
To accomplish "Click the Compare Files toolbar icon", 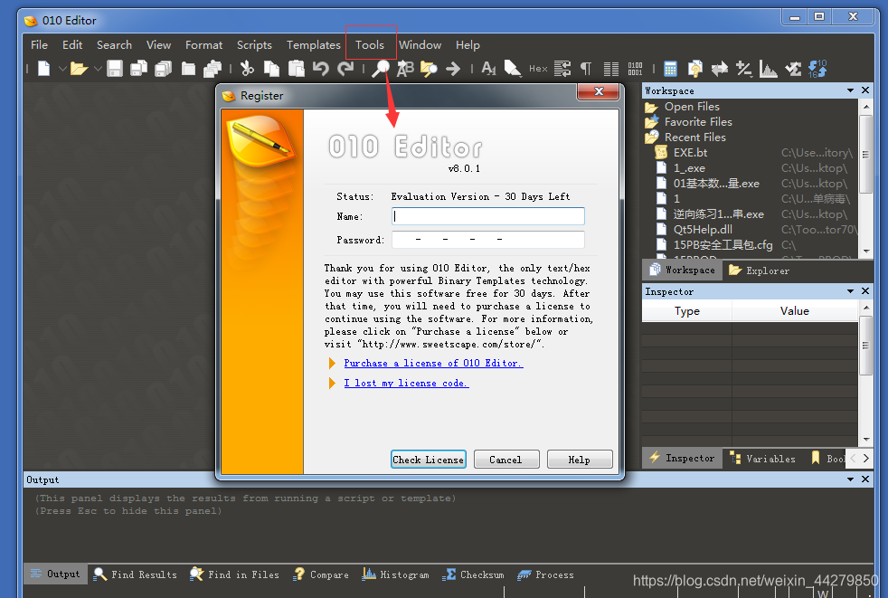I will point(694,69).
